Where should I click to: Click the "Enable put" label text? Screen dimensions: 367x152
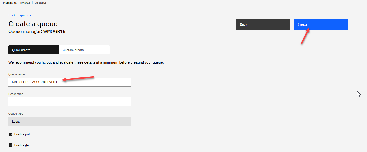pyautogui.click(x=22, y=135)
